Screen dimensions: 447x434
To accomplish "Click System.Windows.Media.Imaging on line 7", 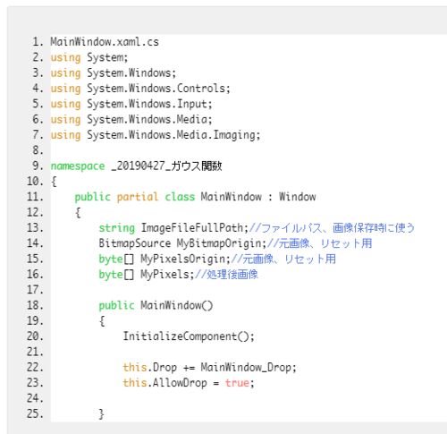I will [172, 135].
